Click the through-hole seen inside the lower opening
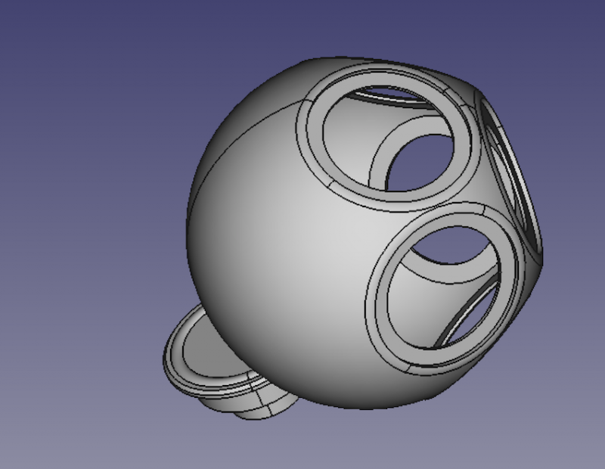The height and width of the screenshot is (469, 605). click(x=454, y=253)
